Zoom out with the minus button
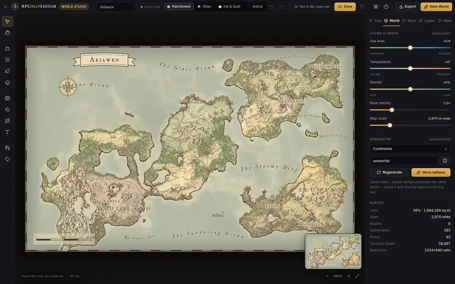Image resolution: width=455 pixels, height=284 pixels. [x=327, y=276]
